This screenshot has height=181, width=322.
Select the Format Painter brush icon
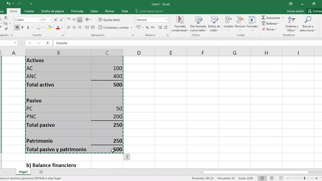point(6,29)
